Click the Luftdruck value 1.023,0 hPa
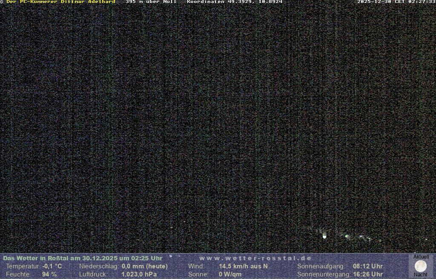This screenshot has height=279, width=436. (139, 274)
